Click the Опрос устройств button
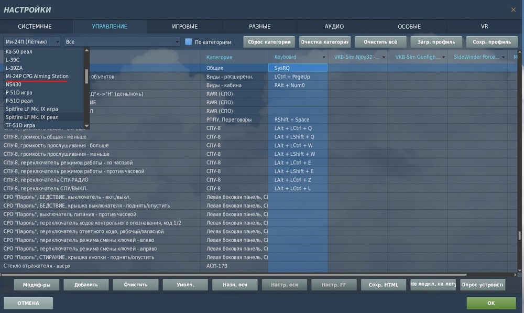Screen dimensions: 524x313 483,285
